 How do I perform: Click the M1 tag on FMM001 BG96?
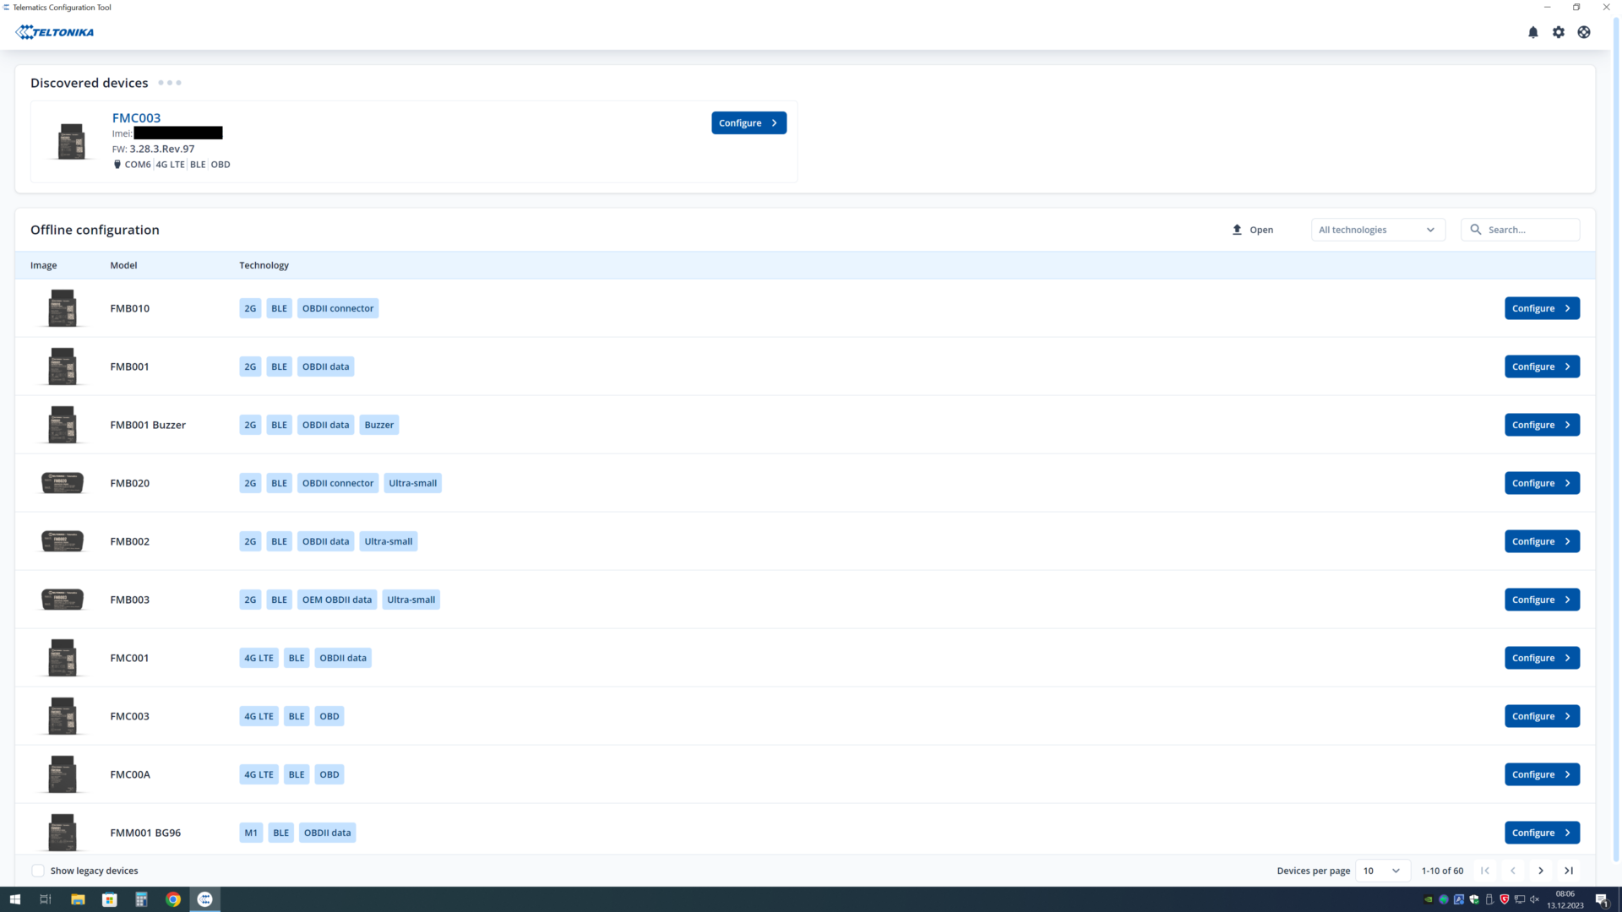pos(251,833)
